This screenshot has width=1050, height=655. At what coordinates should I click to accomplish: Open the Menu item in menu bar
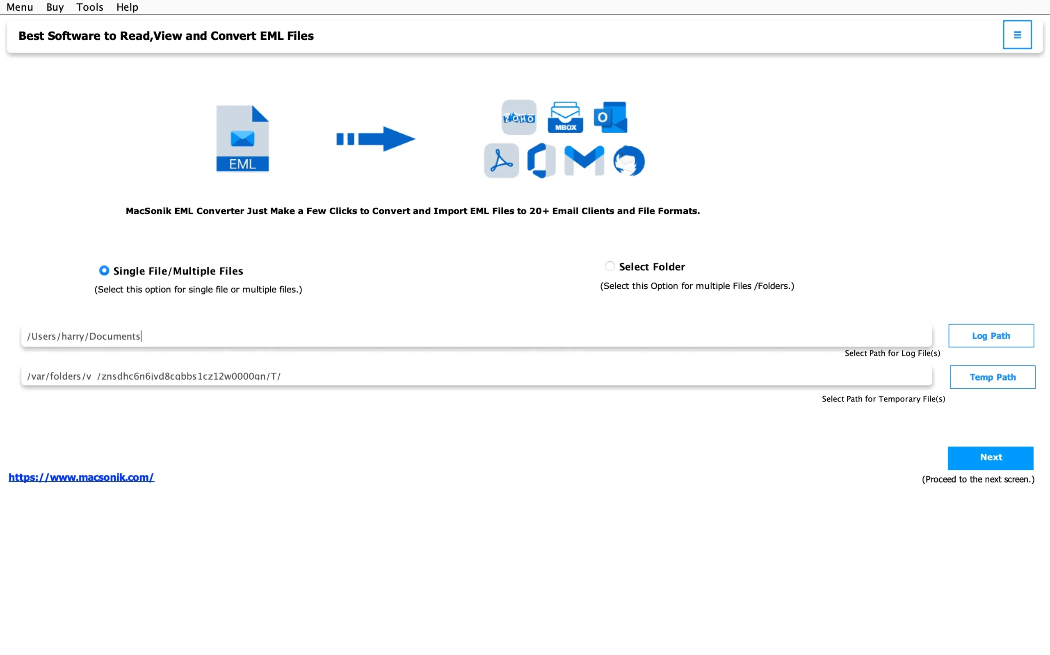(x=20, y=7)
